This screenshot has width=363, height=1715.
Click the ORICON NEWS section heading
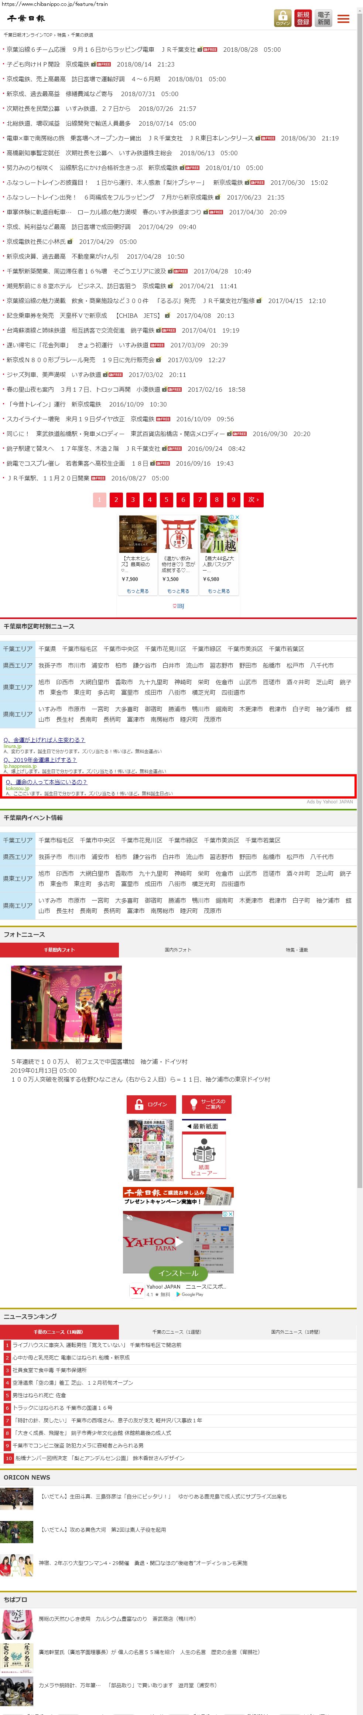click(27, 1477)
